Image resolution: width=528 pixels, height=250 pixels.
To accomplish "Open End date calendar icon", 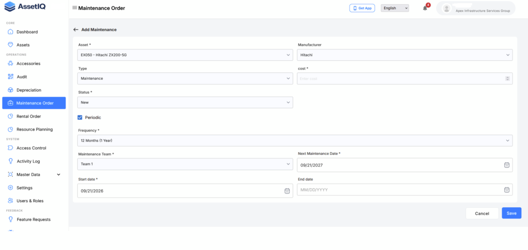I will (x=507, y=189).
